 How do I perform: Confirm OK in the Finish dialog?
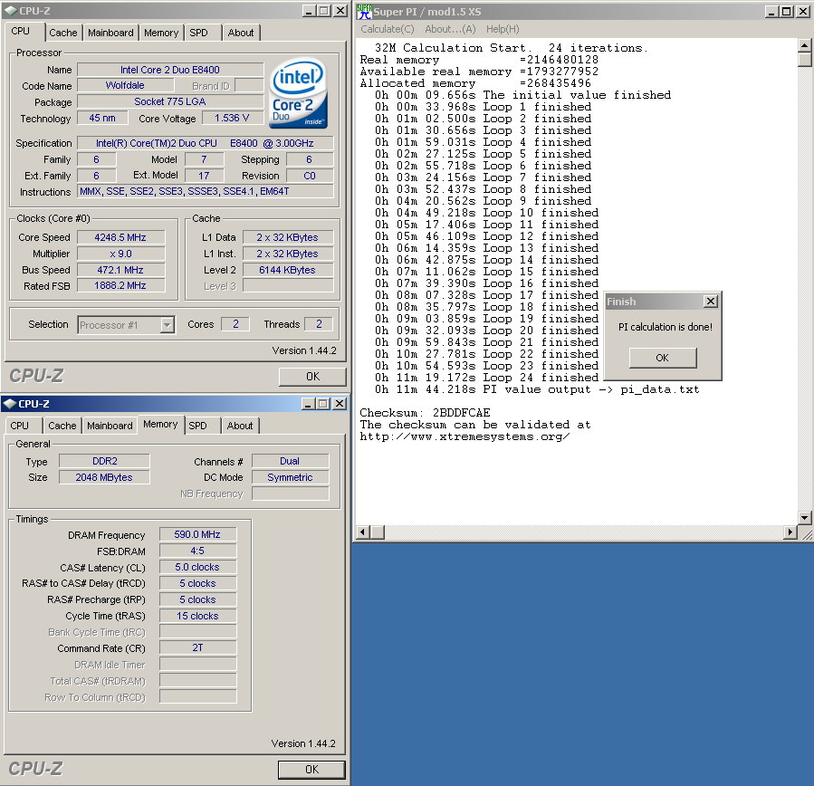click(x=663, y=358)
